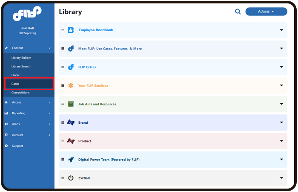The height and width of the screenshot is (192, 298).
Task: Click the power icon beside ZWBall
Action: click(x=71, y=178)
